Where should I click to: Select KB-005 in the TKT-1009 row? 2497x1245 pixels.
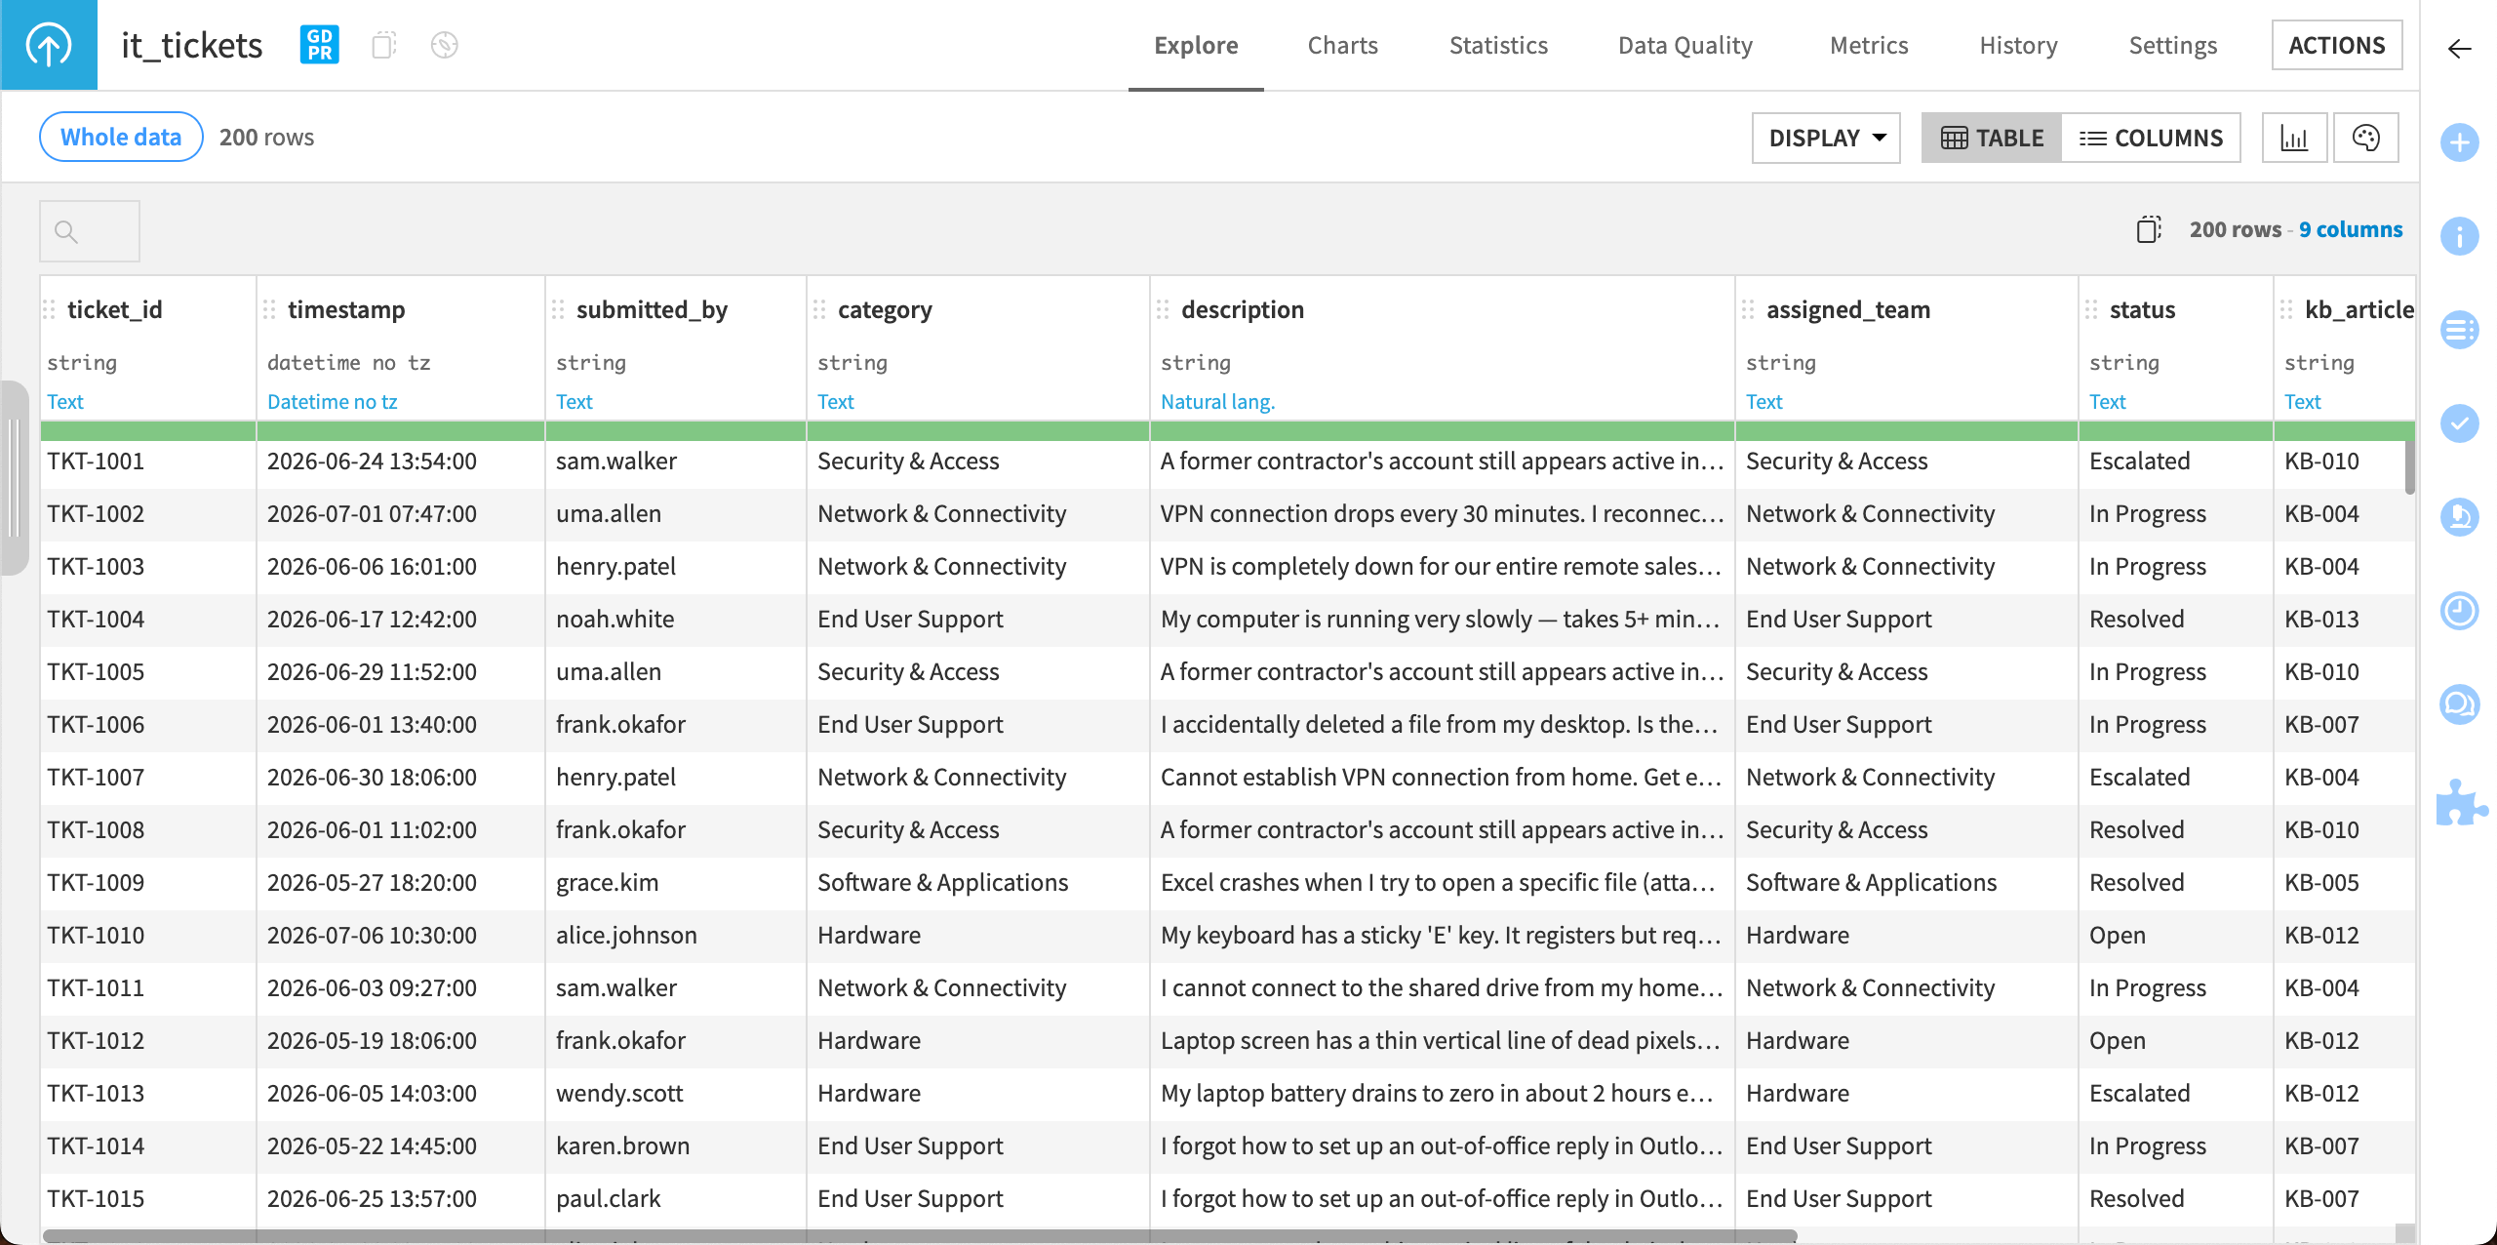2345,883
